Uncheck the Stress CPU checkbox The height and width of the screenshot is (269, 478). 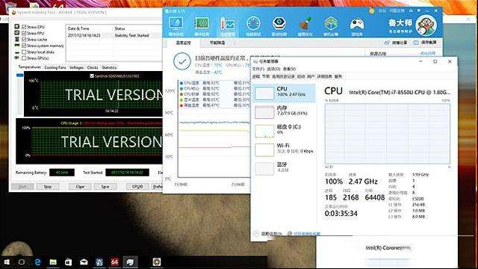(x=24, y=27)
